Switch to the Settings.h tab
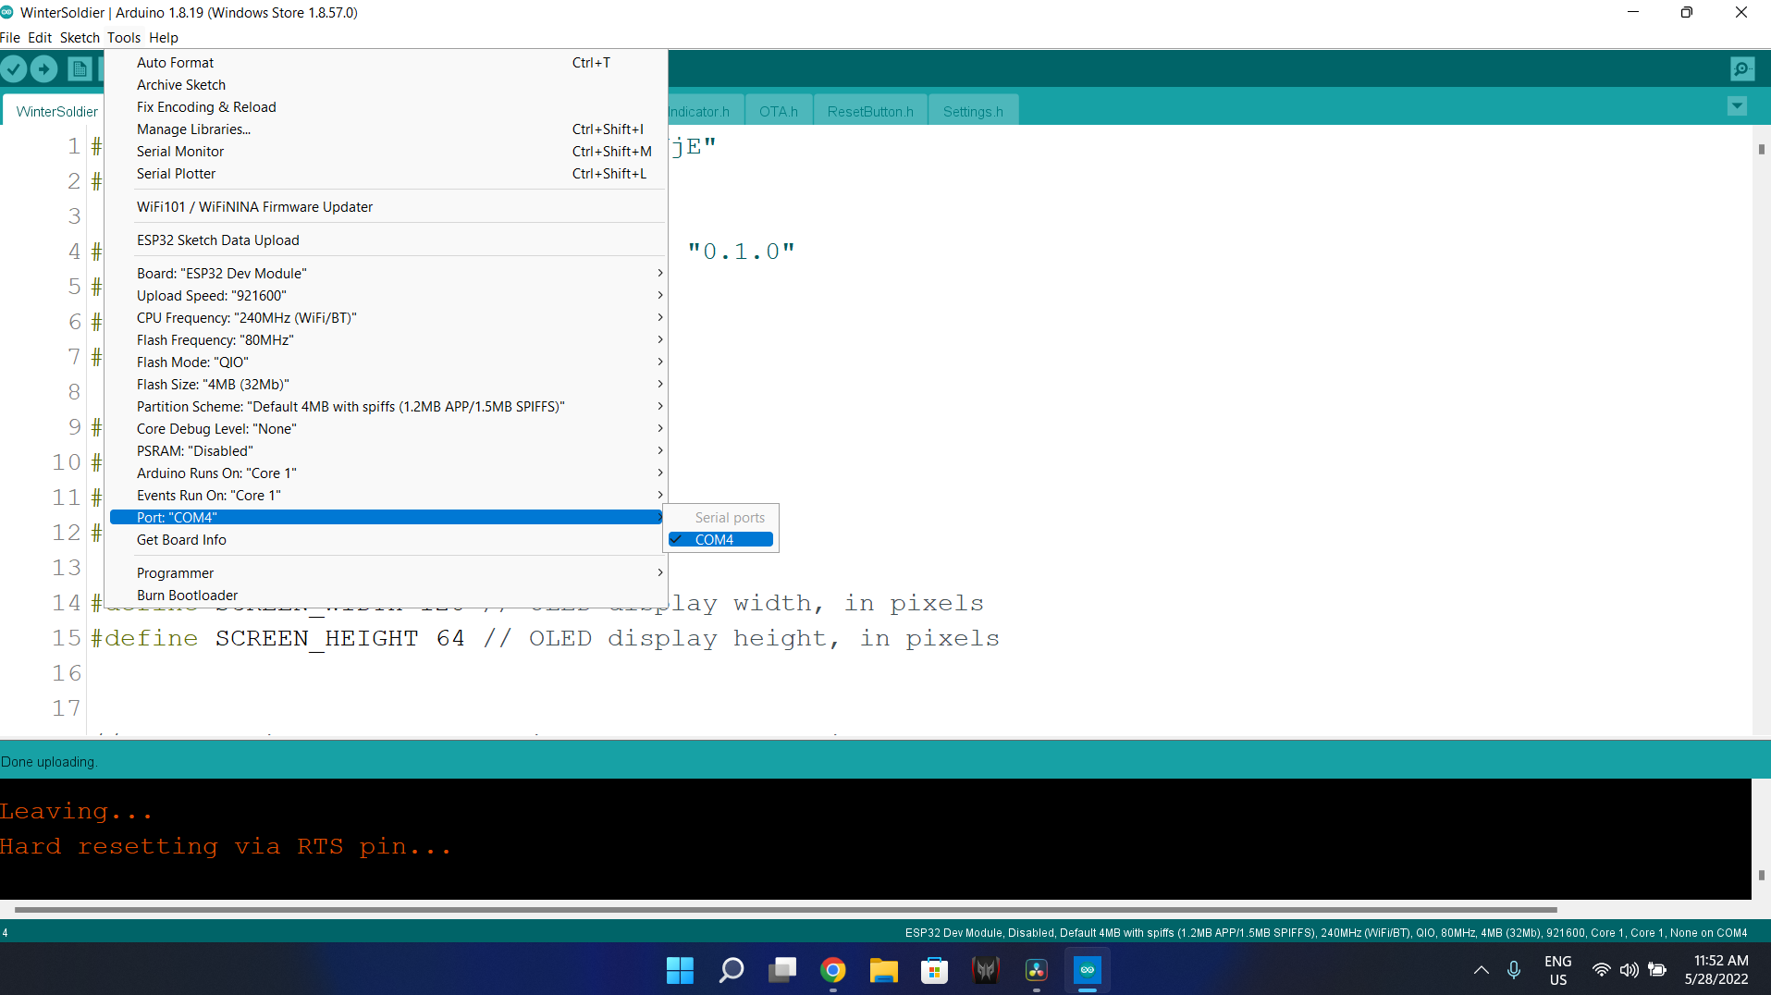The width and height of the screenshot is (1771, 995). pos(973,110)
